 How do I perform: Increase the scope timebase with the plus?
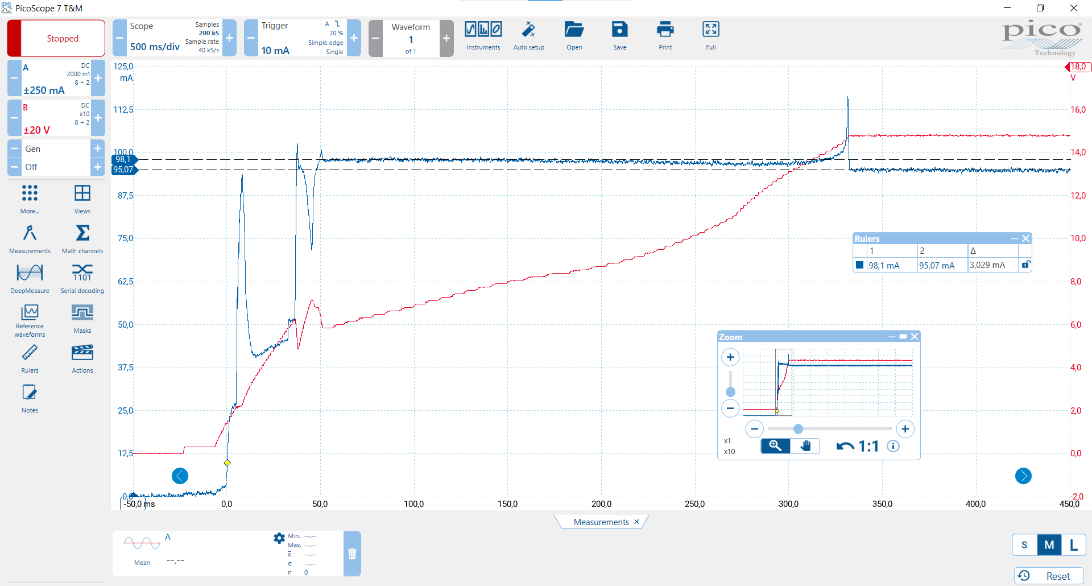230,38
